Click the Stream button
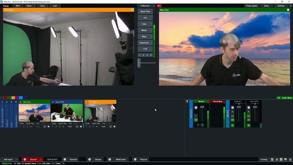 click(98, 159)
